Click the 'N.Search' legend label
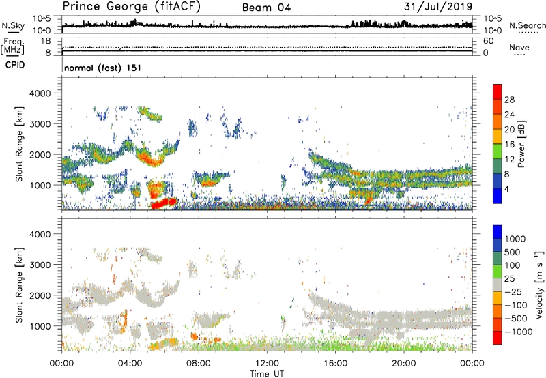This screenshot has width=546, height=378. [528, 25]
